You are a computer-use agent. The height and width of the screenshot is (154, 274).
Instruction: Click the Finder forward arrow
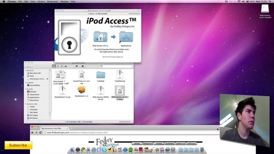[x=30, y=66]
